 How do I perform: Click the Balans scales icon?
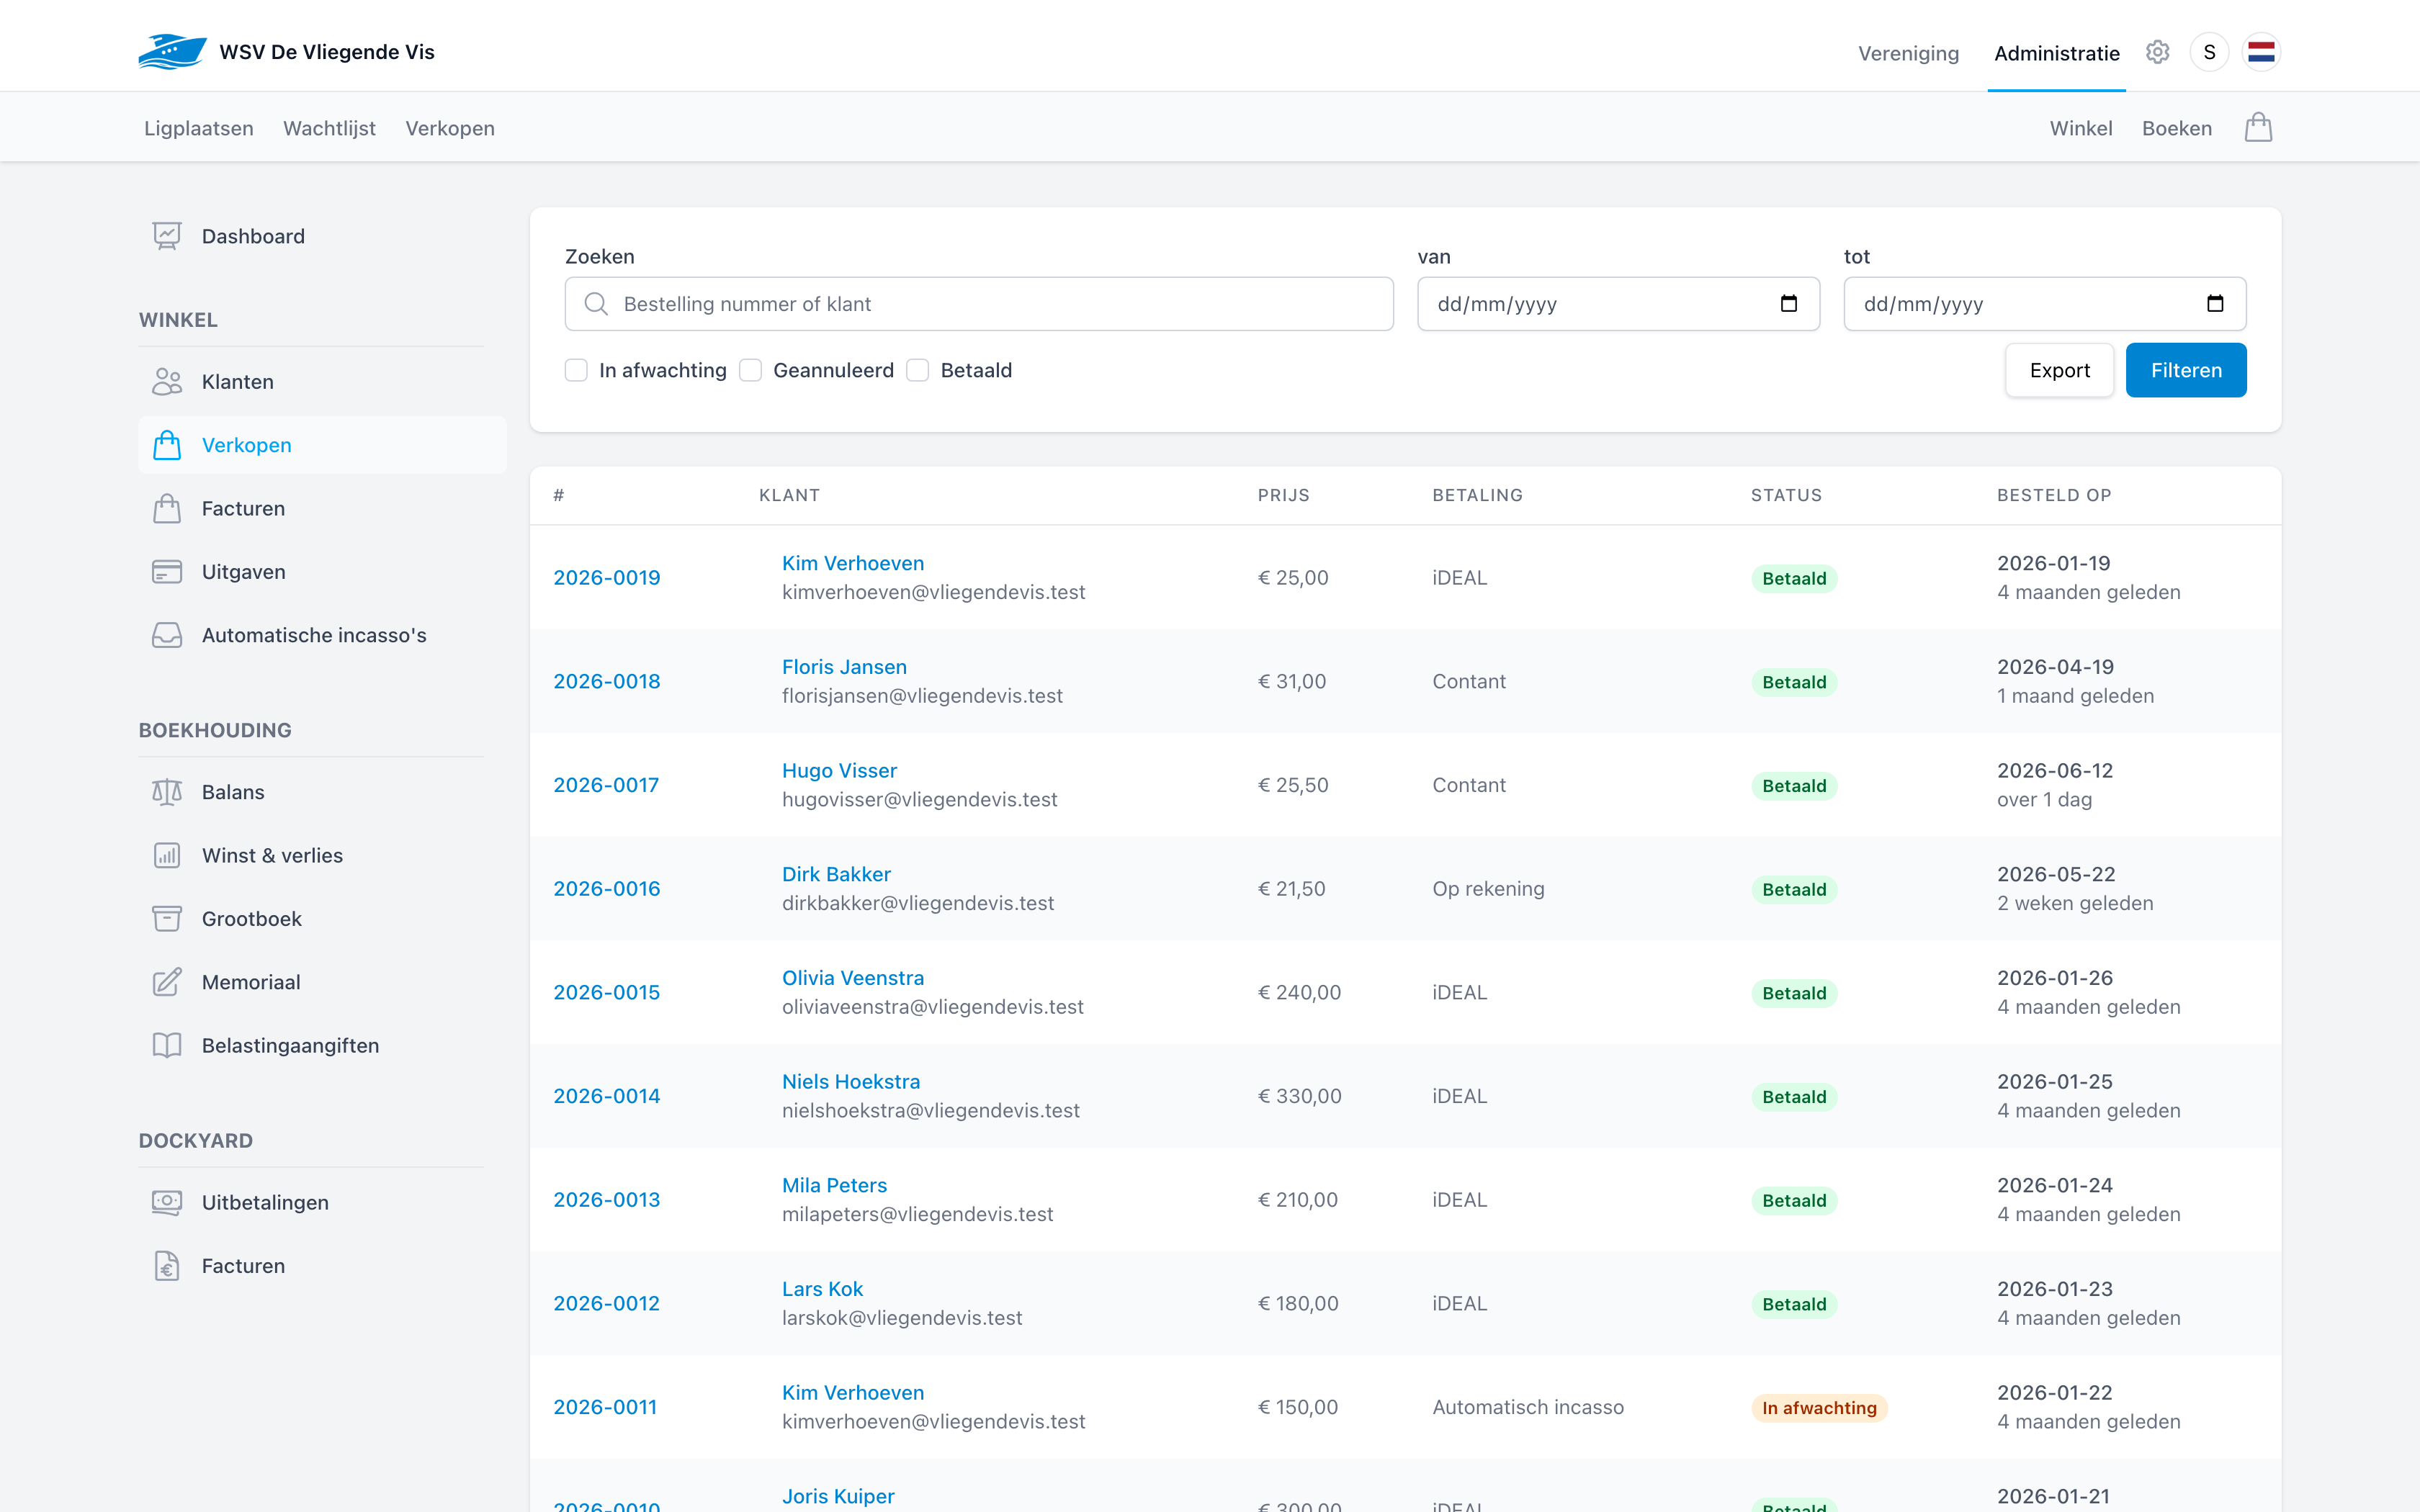point(167,792)
